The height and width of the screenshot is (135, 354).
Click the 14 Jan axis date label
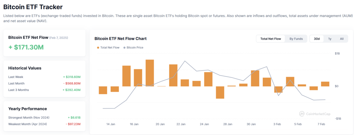click(111, 124)
